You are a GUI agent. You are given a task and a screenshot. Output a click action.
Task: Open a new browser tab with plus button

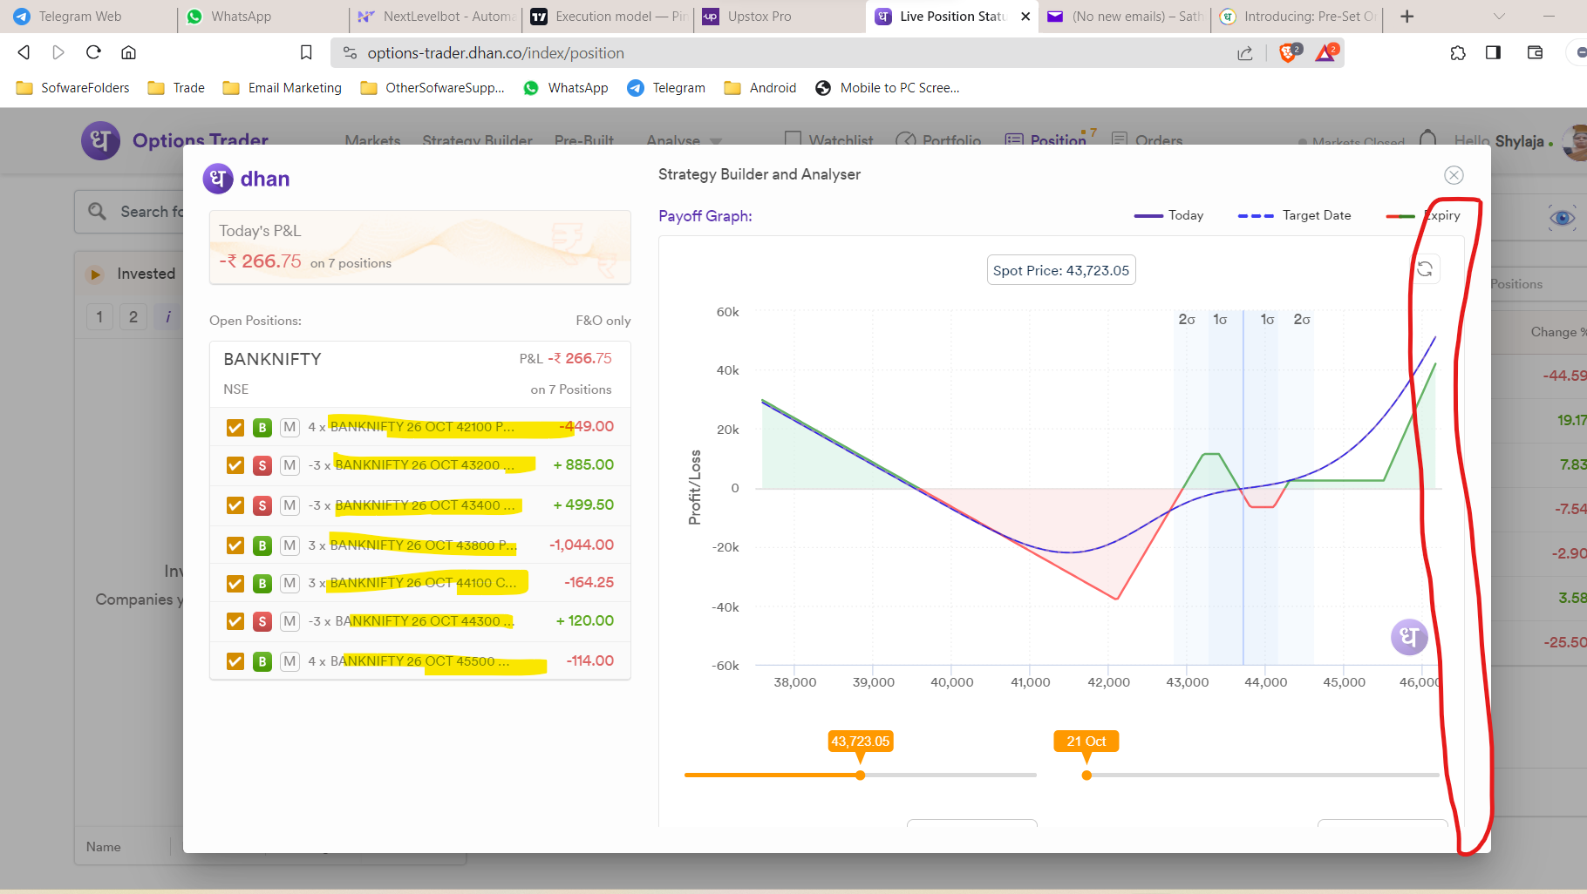click(1407, 17)
